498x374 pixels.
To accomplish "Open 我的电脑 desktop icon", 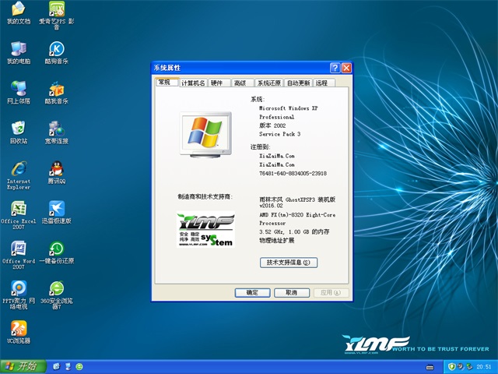I will pyautogui.click(x=18, y=48).
